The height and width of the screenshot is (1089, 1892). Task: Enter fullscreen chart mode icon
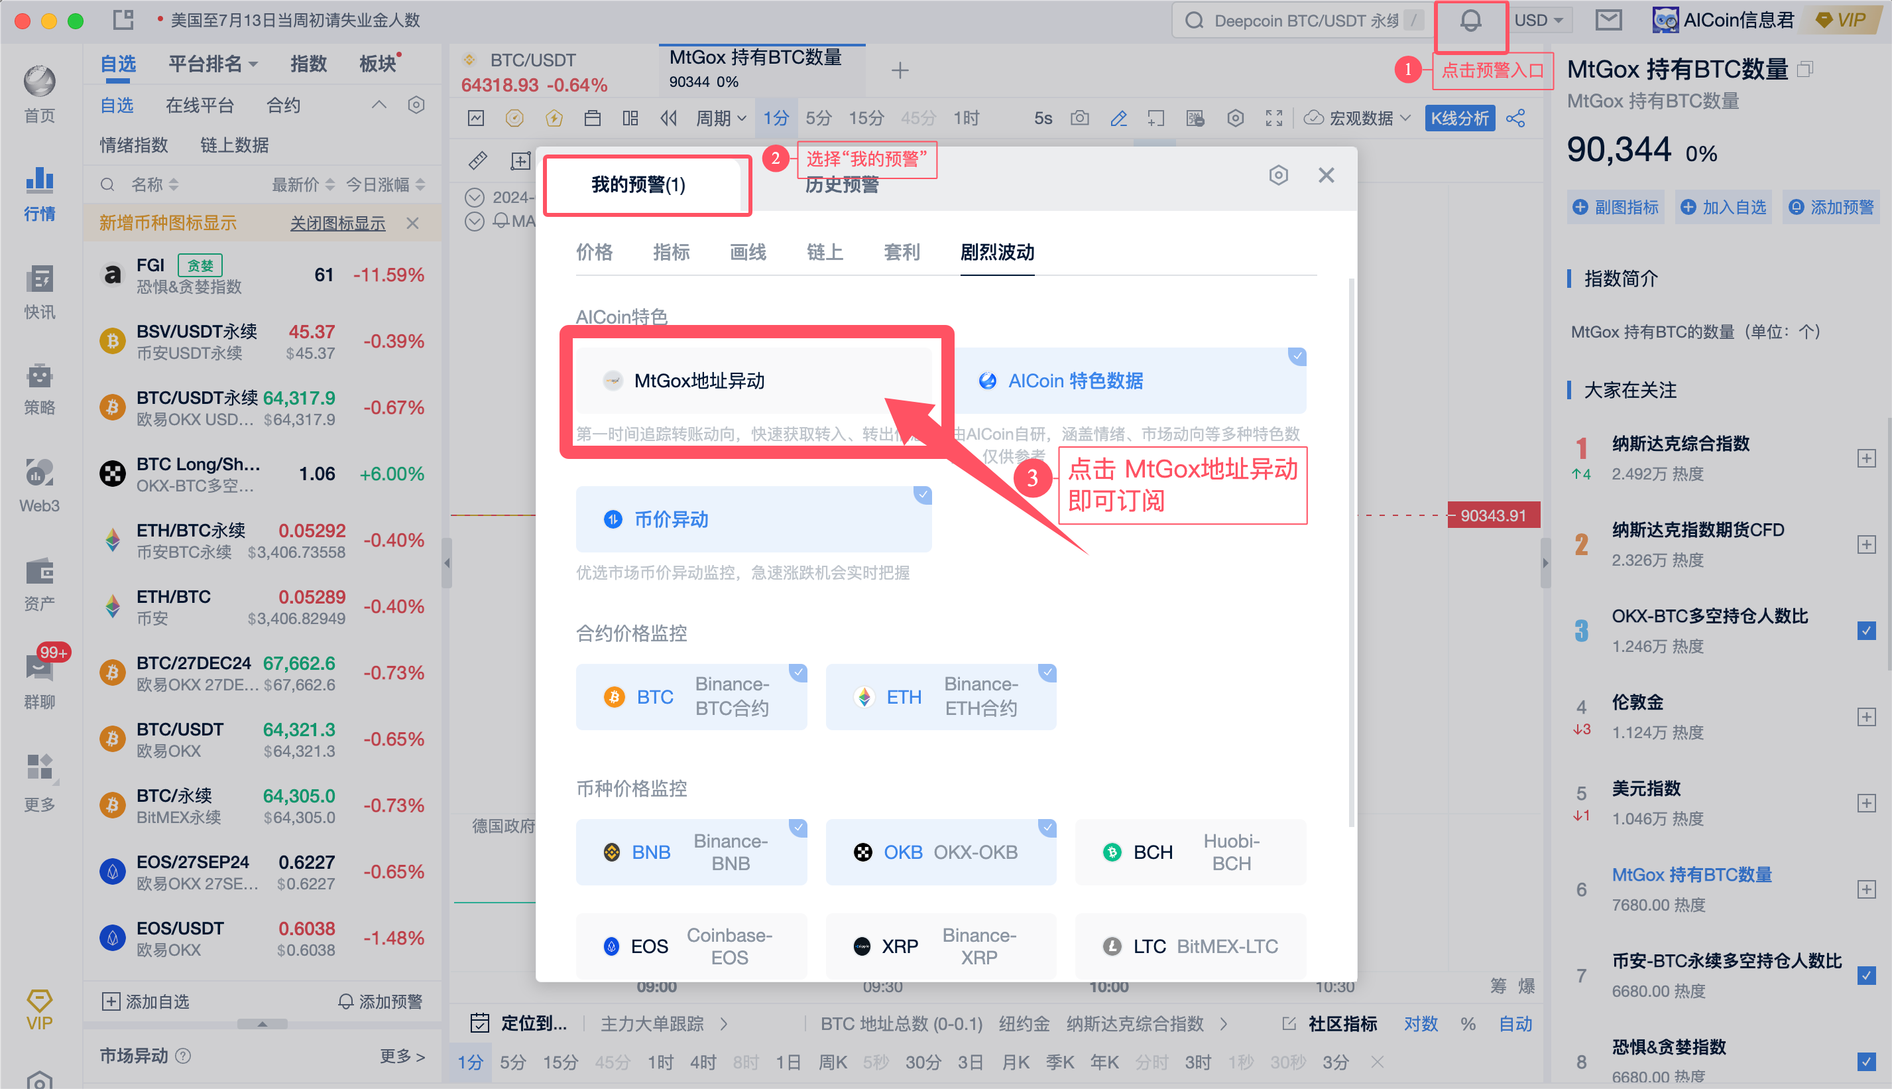click(x=1273, y=118)
